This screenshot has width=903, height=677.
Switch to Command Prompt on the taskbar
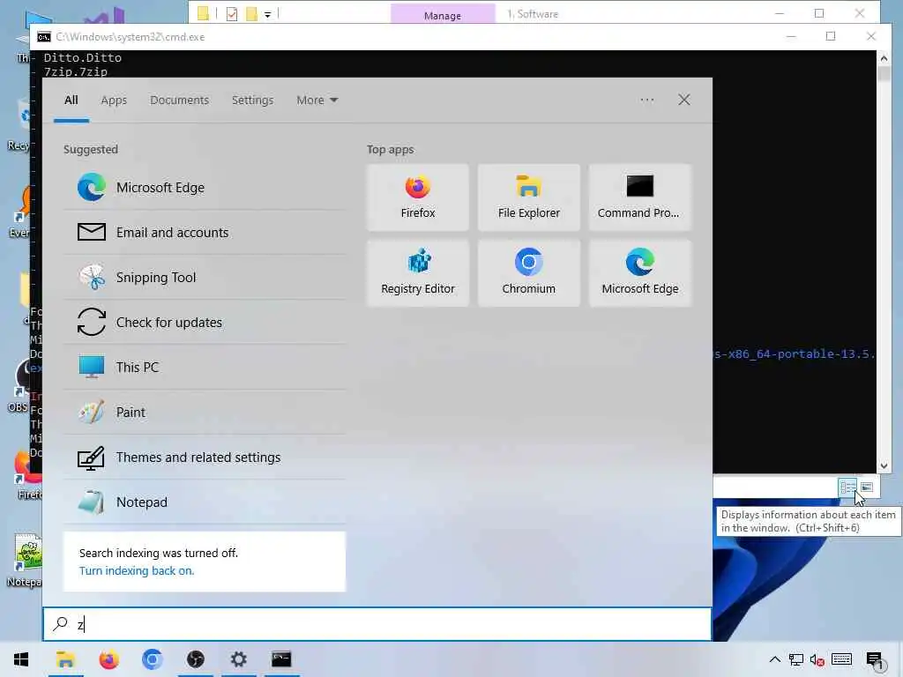pos(281,659)
